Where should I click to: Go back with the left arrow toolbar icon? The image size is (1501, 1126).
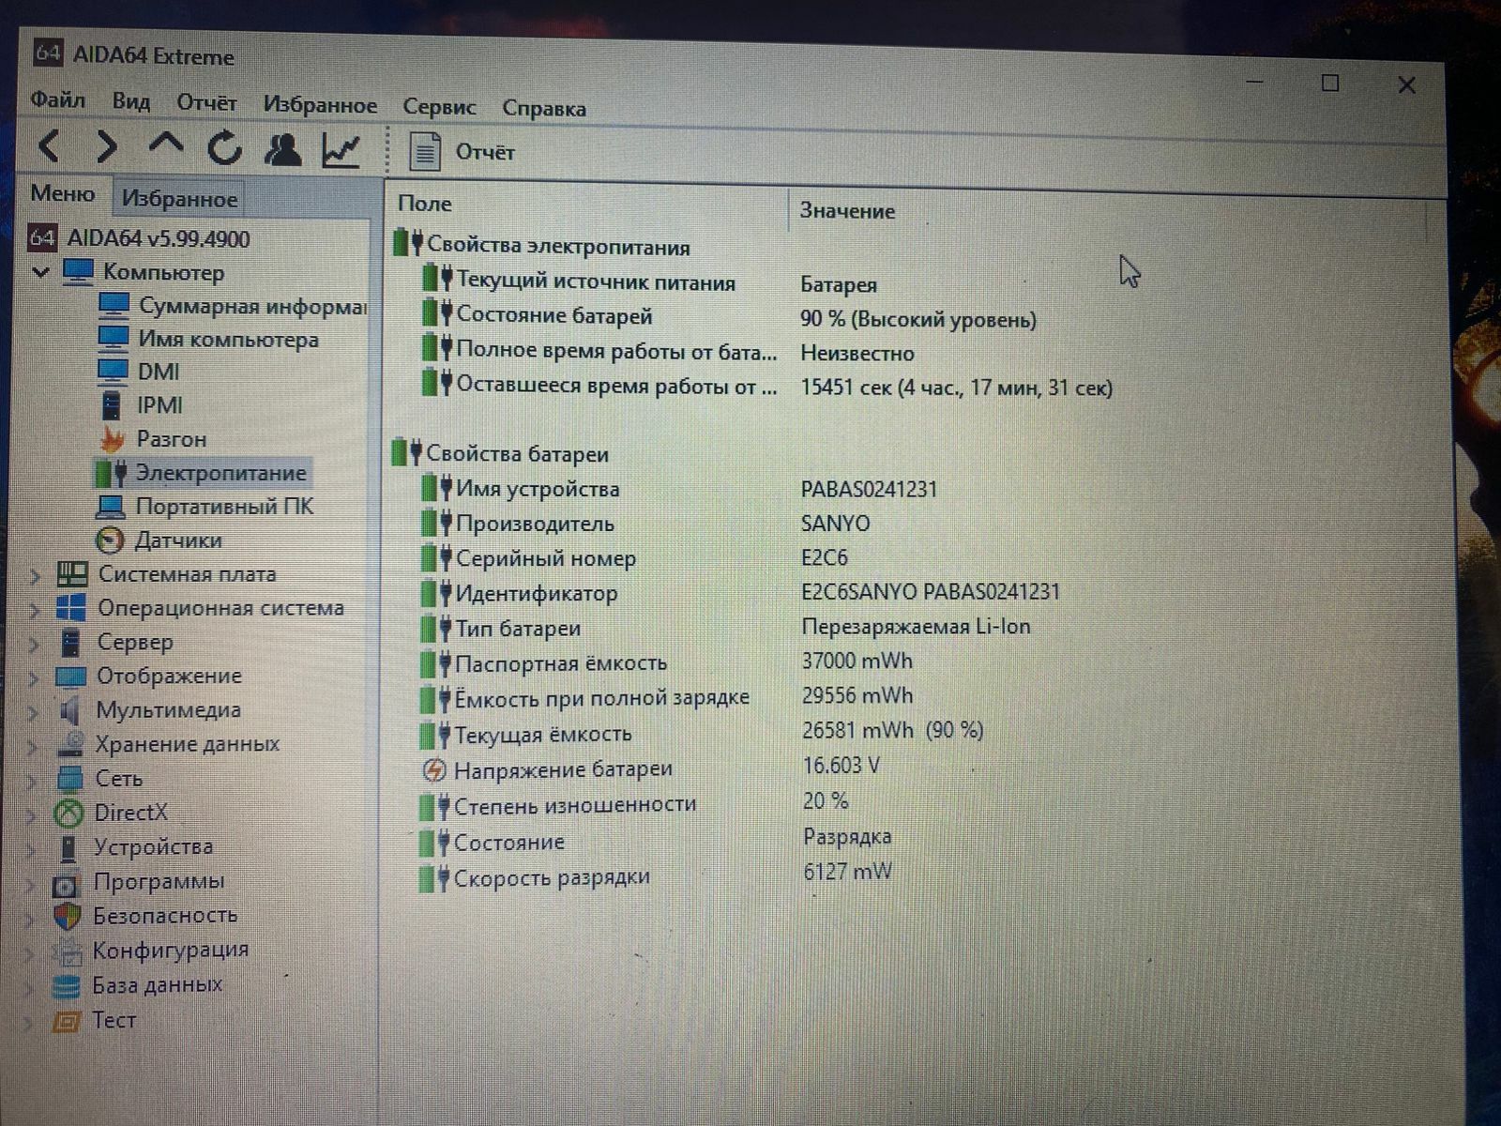coord(50,146)
